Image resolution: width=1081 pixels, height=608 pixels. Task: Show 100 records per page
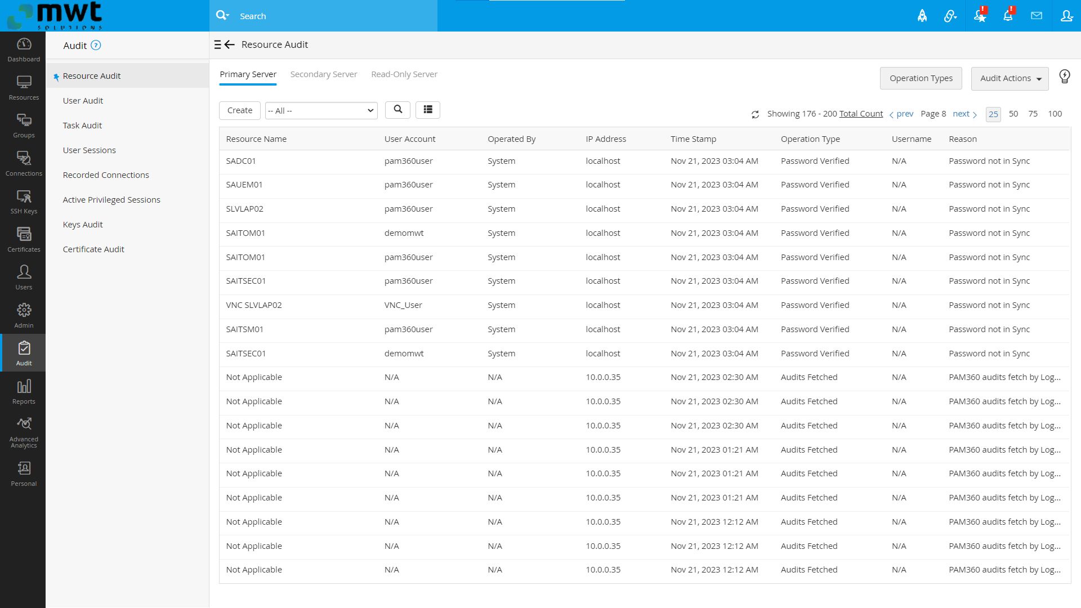coord(1055,114)
